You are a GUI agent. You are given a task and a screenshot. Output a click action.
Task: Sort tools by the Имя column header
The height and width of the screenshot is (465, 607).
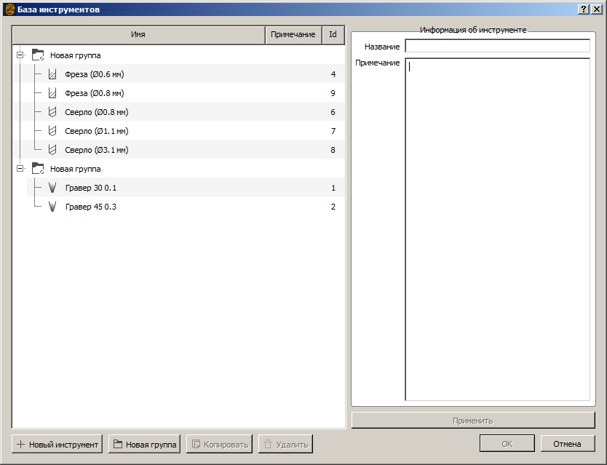[138, 35]
